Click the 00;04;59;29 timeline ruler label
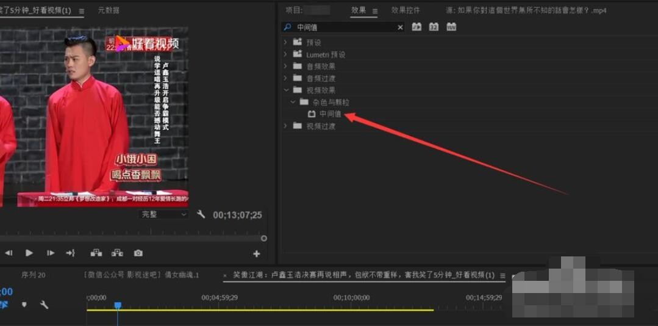 220,297
